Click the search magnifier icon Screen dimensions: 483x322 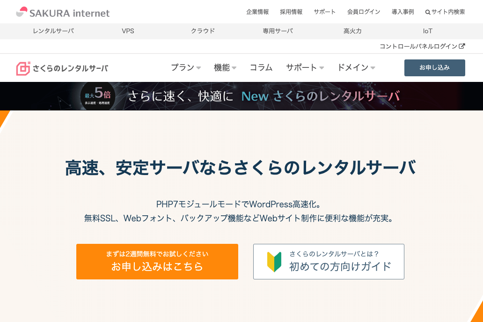coord(427,12)
